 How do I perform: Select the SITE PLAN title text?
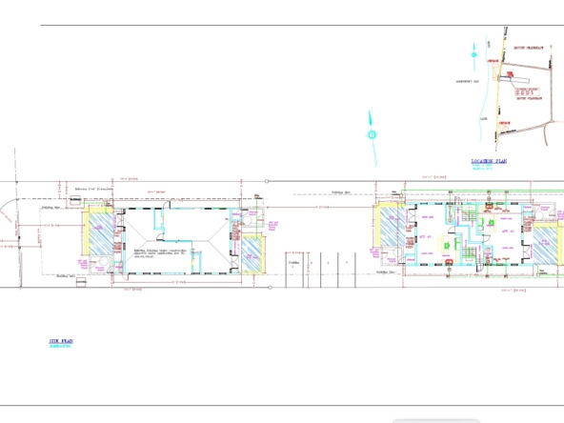pyautogui.click(x=61, y=341)
